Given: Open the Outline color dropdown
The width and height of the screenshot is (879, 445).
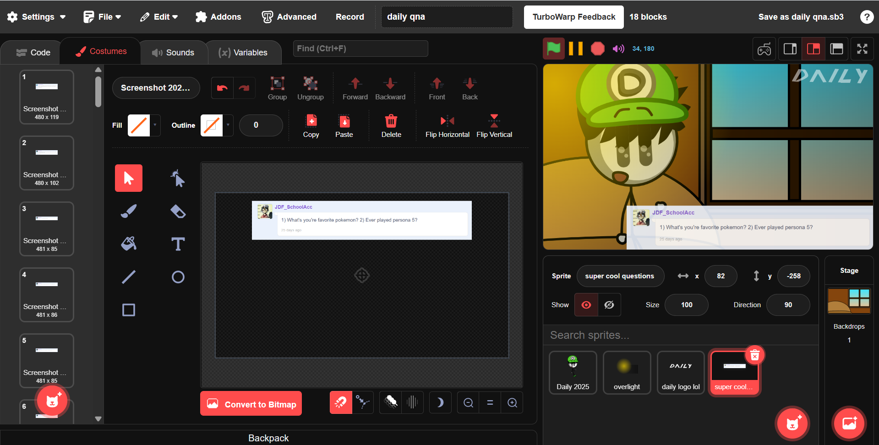Looking at the screenshot, I should pyautogui.click(x=228, y=125).
